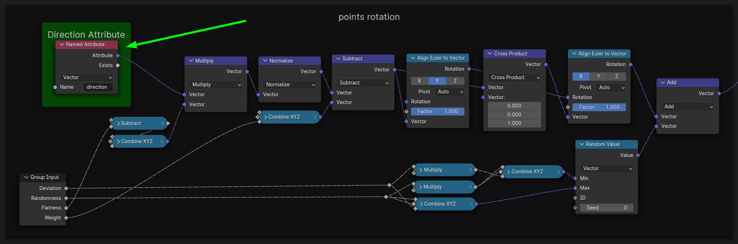Viewport: 738px width, 244px height.
Task: Collapse the first Align Euler to Vector node
Action: pyautogui.click(x=413, y=58)
